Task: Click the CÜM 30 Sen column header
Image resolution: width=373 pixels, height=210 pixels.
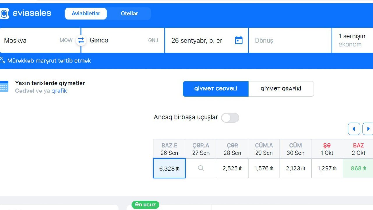Action: (x=295, y=149)
